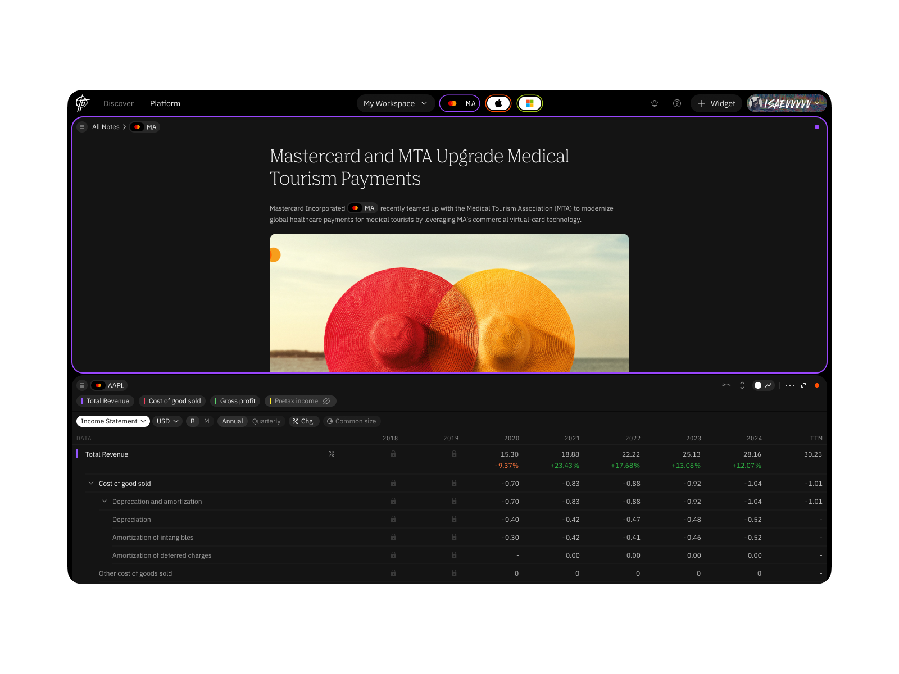Click the Apple logo ticker chip
The image size is (899, 674).
pyautogui.click(x=498, y=103)
